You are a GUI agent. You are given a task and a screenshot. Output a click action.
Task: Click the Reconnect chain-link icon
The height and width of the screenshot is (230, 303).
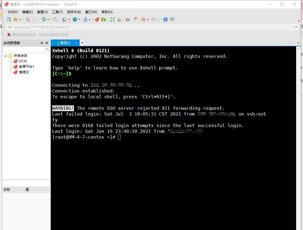pos(34,19)
